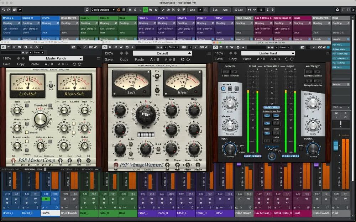Open dropdown arrow next to Link button

coord(200,10)
